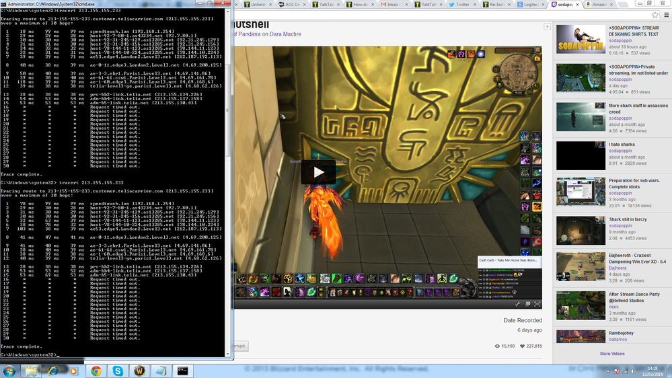The width and height of the screenshot is (672, 378).
Task: Open the Rambojohny video thumbnail
Action: coord(581,335)
